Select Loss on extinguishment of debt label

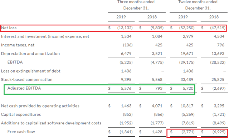[x=31, y=71]
